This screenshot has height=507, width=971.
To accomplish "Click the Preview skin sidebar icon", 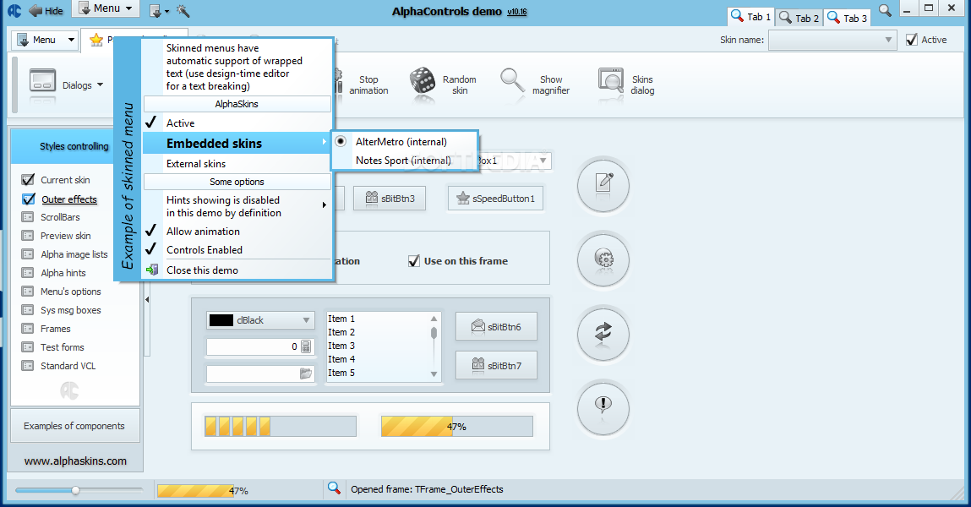I will click(28, 236).
